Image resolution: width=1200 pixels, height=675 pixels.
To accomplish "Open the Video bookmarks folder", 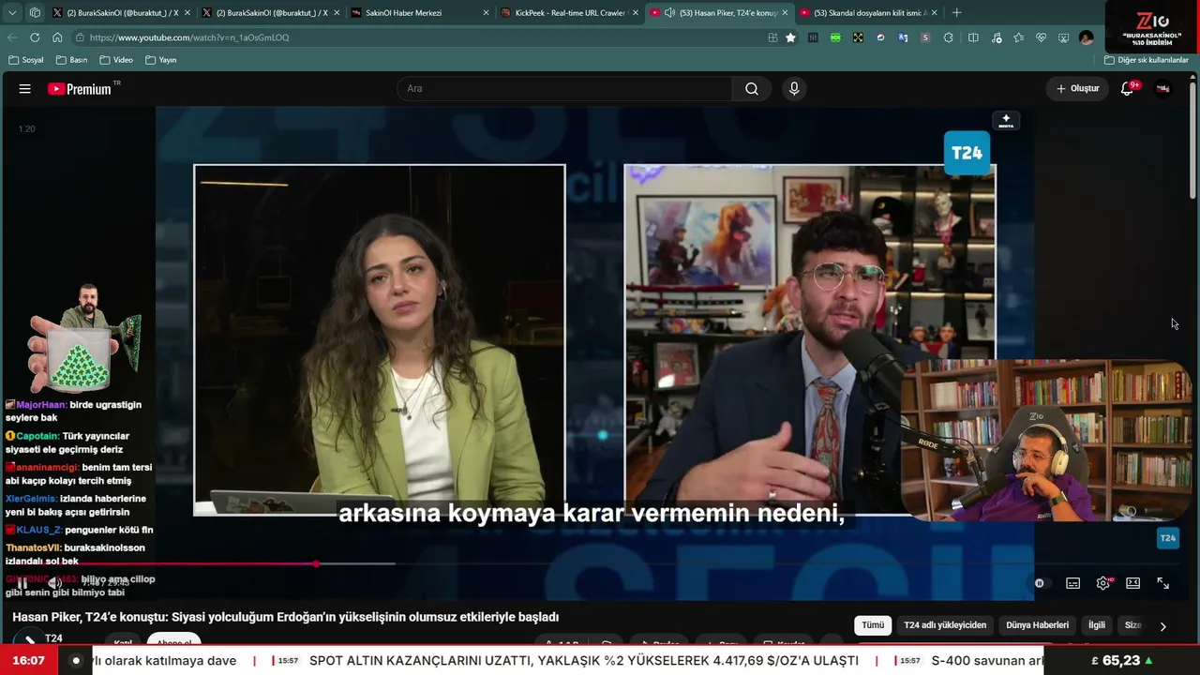I will pos(116,60).
